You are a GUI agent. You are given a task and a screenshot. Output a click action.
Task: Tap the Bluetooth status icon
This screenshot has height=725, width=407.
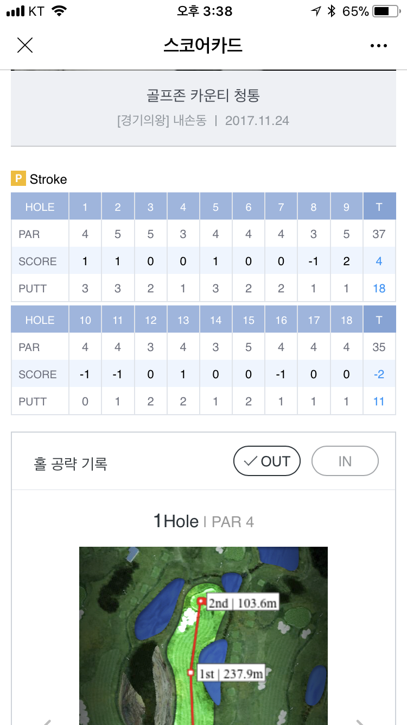[x=332, y=11]
